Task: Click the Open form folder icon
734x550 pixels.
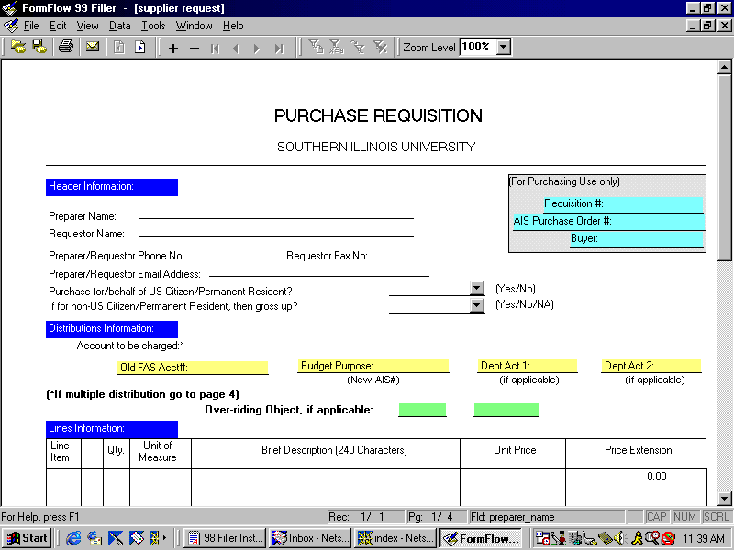Action: pyautogui.click(x=18, y=48)
